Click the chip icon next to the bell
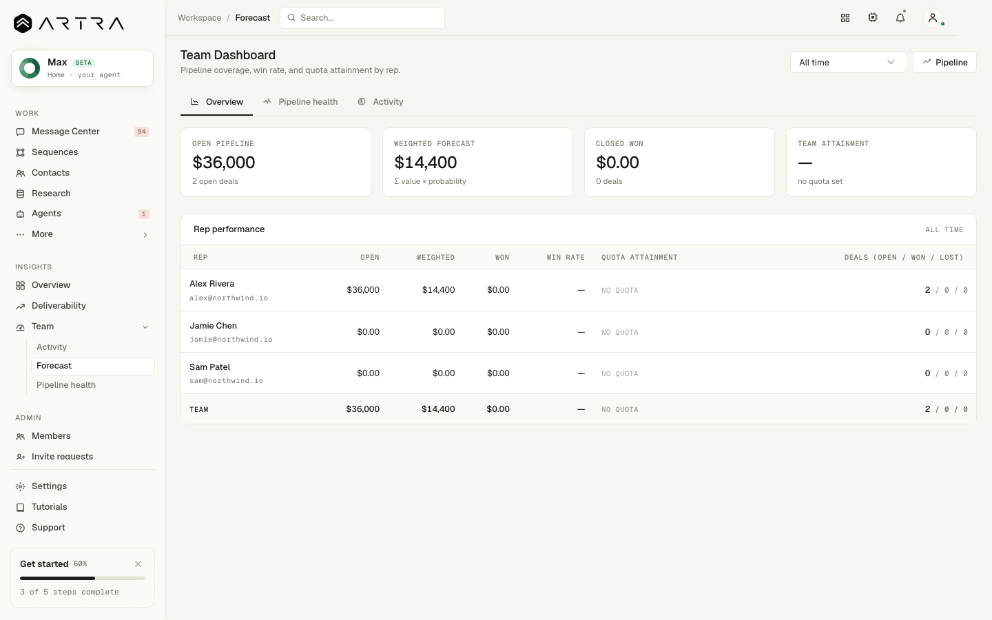The height and width of the screenshot is (620, 992). 873,18
